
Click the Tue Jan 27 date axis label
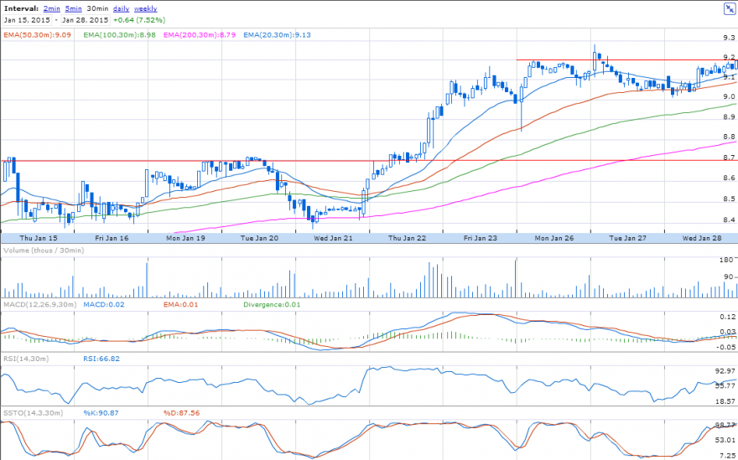click(628, 238)
